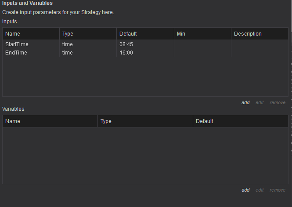Click the Inputs 'remove' link
The height and width of the screenshot is (207, 292).
[277, 102]
